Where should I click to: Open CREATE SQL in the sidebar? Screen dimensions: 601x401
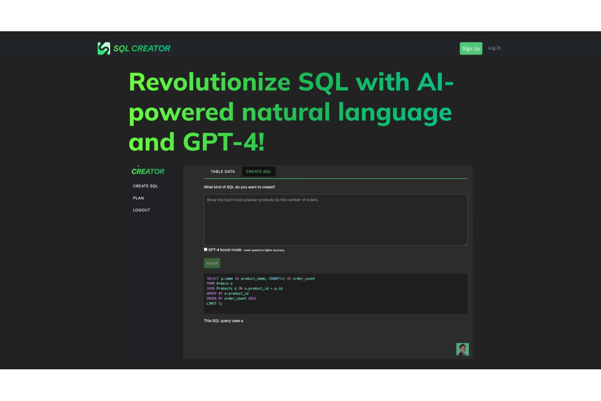(x=145, y=186)
